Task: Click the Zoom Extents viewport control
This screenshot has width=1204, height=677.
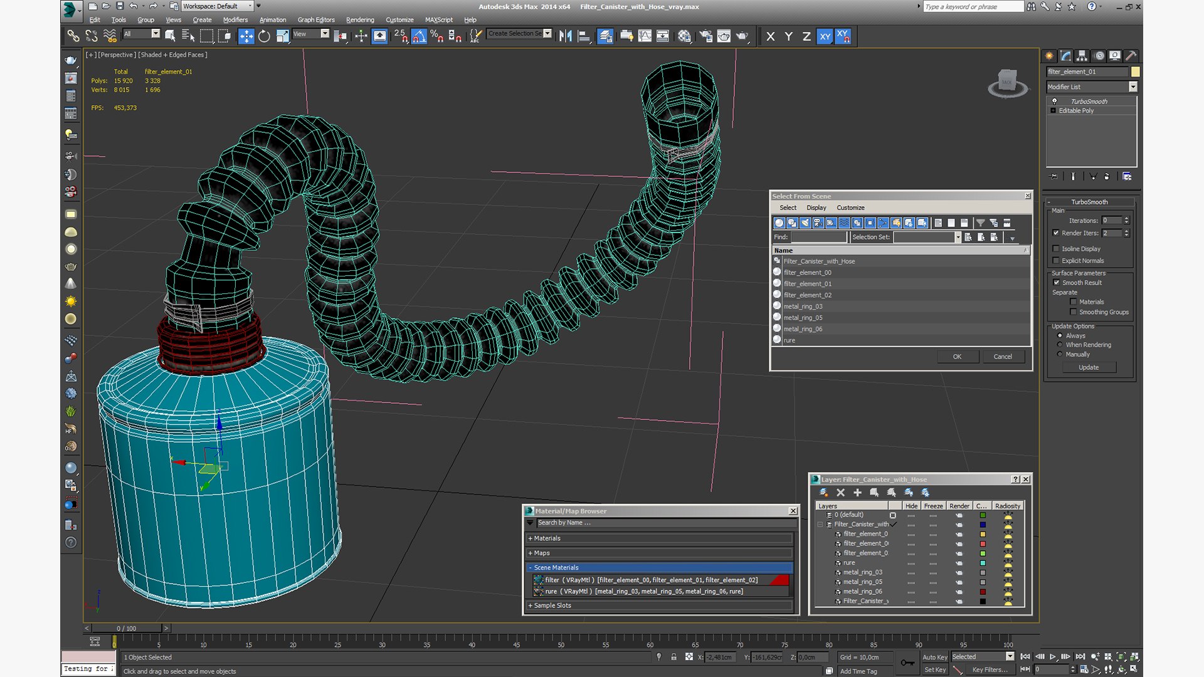Action: 1121,657
